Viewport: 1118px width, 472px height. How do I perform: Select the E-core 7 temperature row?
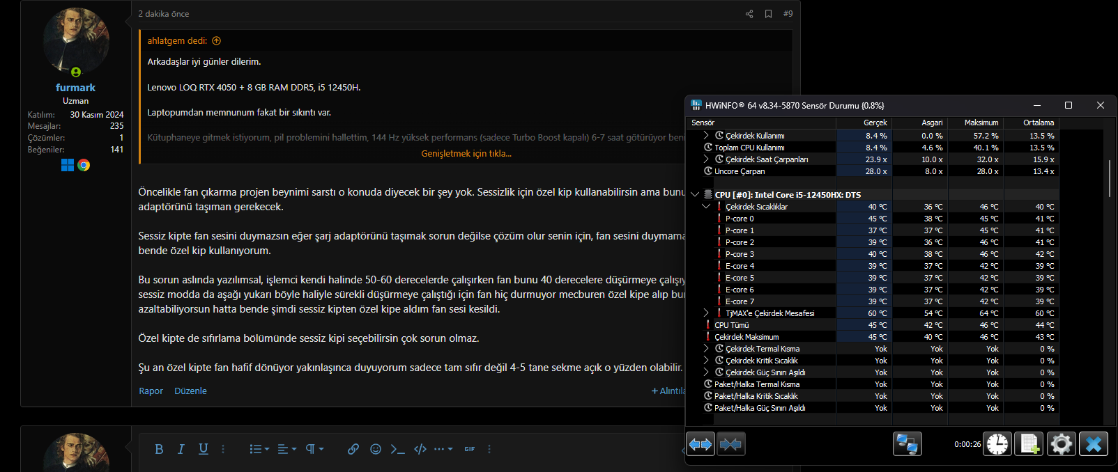(873, 301)
